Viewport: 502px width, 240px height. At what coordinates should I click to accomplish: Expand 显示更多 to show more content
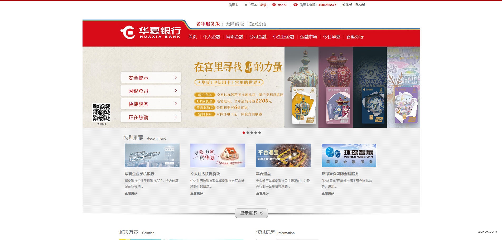[251, 213]
